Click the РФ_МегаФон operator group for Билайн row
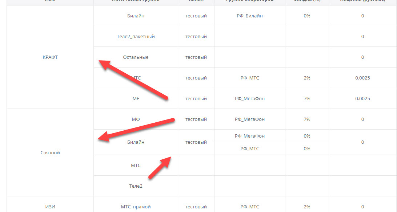This screenshot has height=212, width=397. coord(249,136)
